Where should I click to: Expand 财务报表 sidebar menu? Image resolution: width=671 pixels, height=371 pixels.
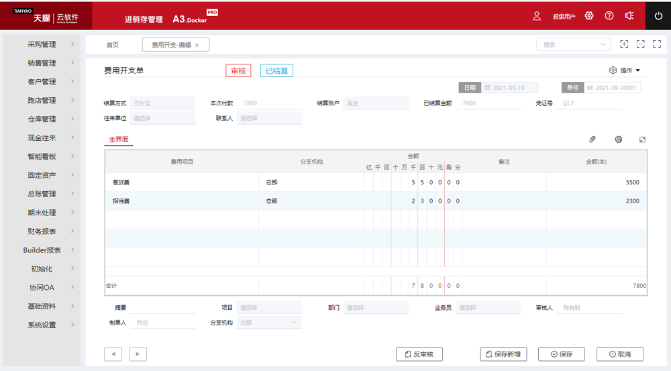tap(46, 231)
